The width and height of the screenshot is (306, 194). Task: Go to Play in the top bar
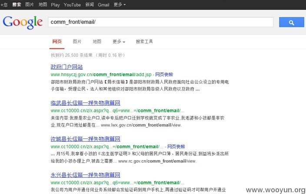coord(55,5)
